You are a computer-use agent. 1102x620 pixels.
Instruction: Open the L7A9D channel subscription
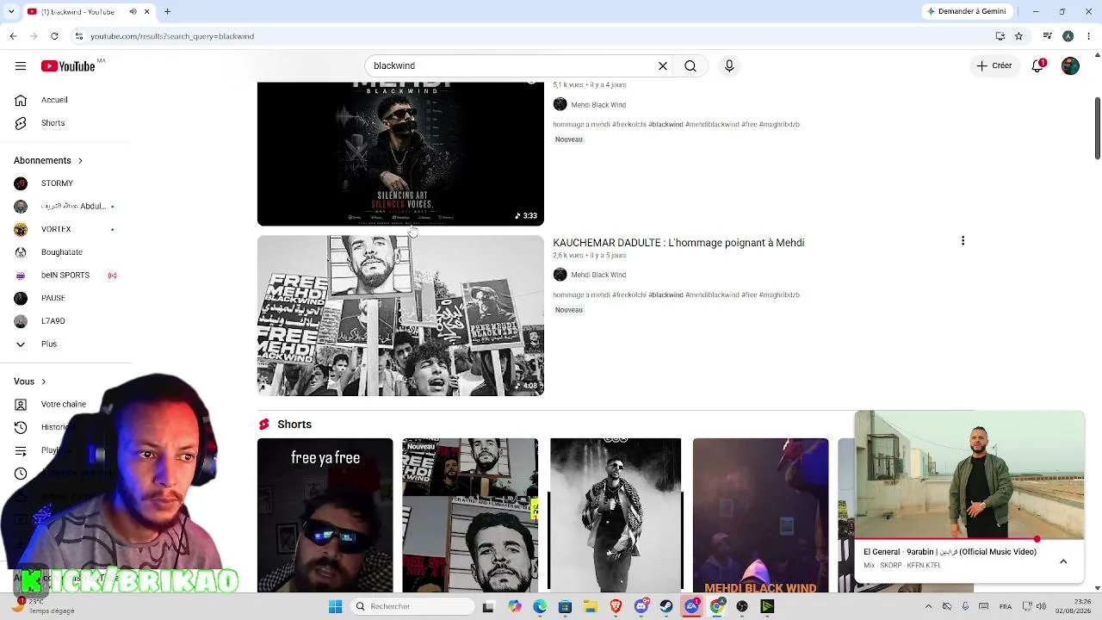[65, 321]
